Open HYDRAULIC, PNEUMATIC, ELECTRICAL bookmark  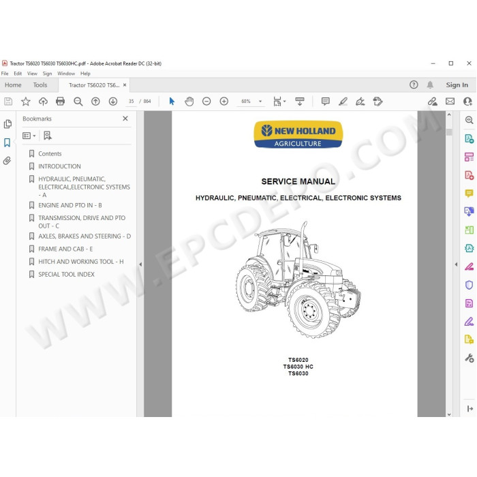click(x=84, y=187)
